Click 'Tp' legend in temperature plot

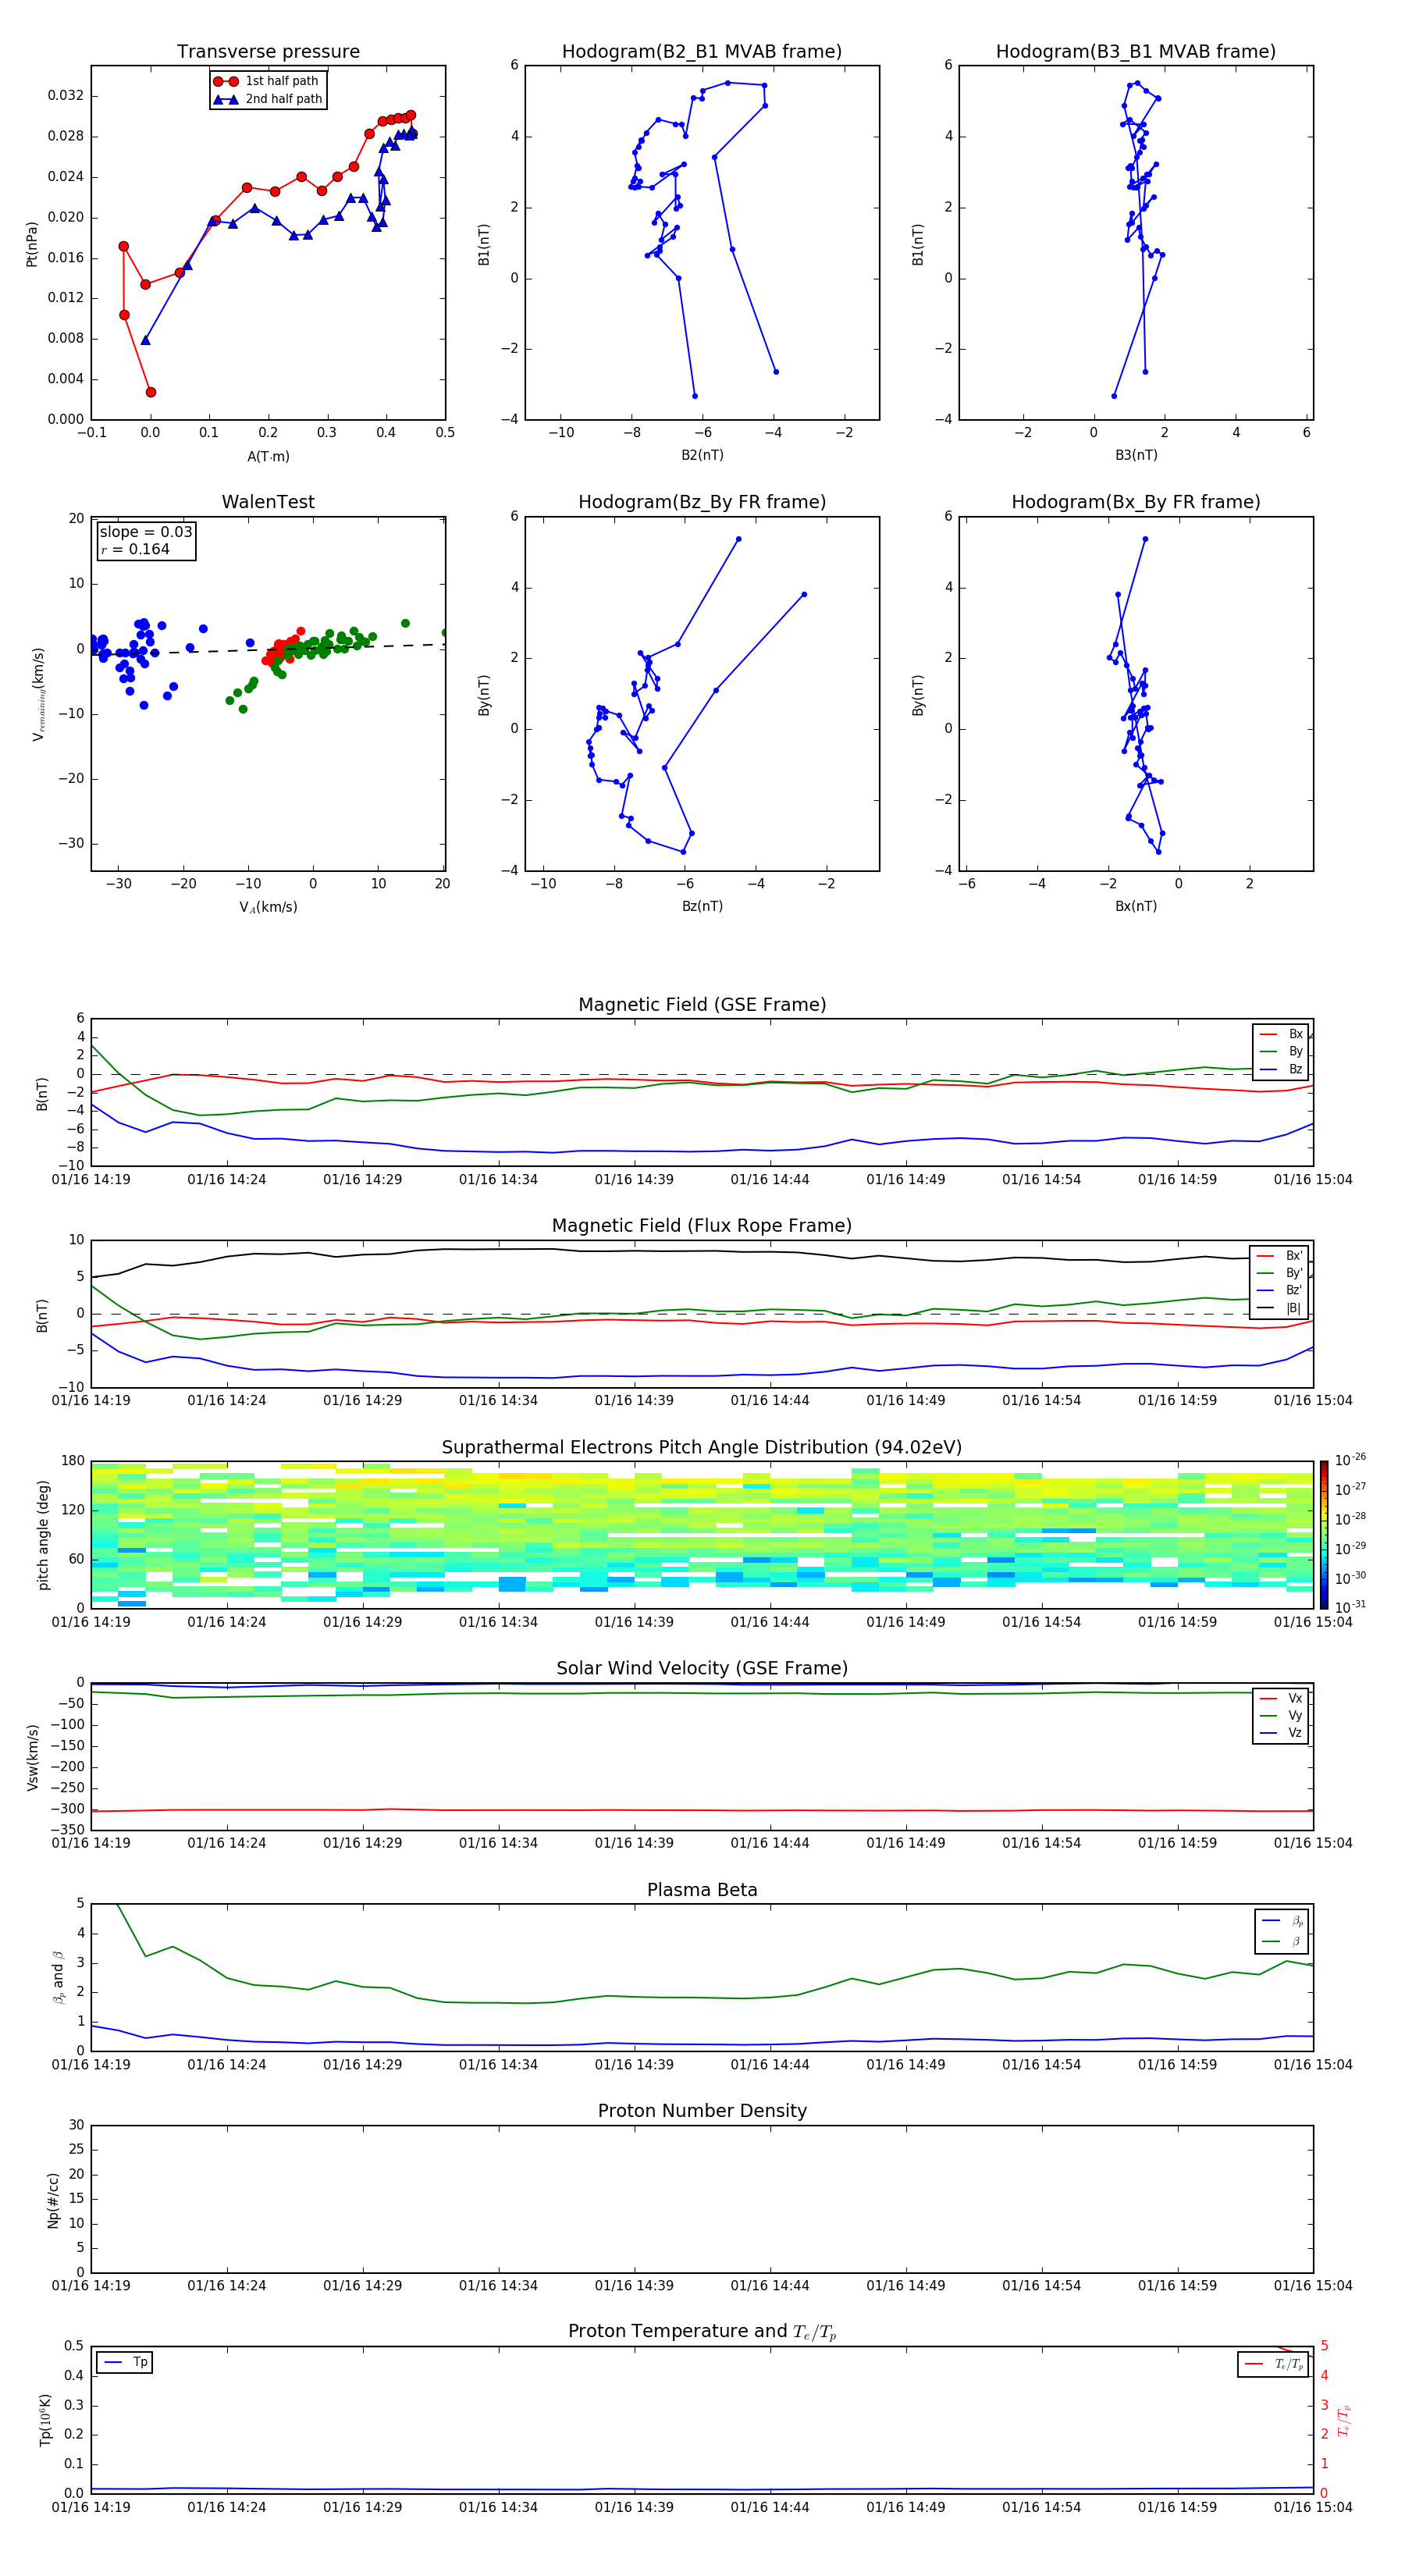[125, 2362]
